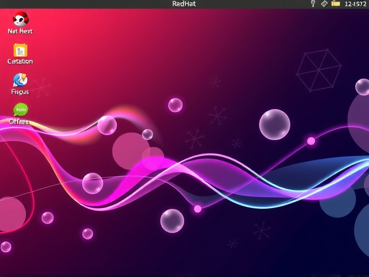Click the clock showing 12:1572

click(355, 4)
